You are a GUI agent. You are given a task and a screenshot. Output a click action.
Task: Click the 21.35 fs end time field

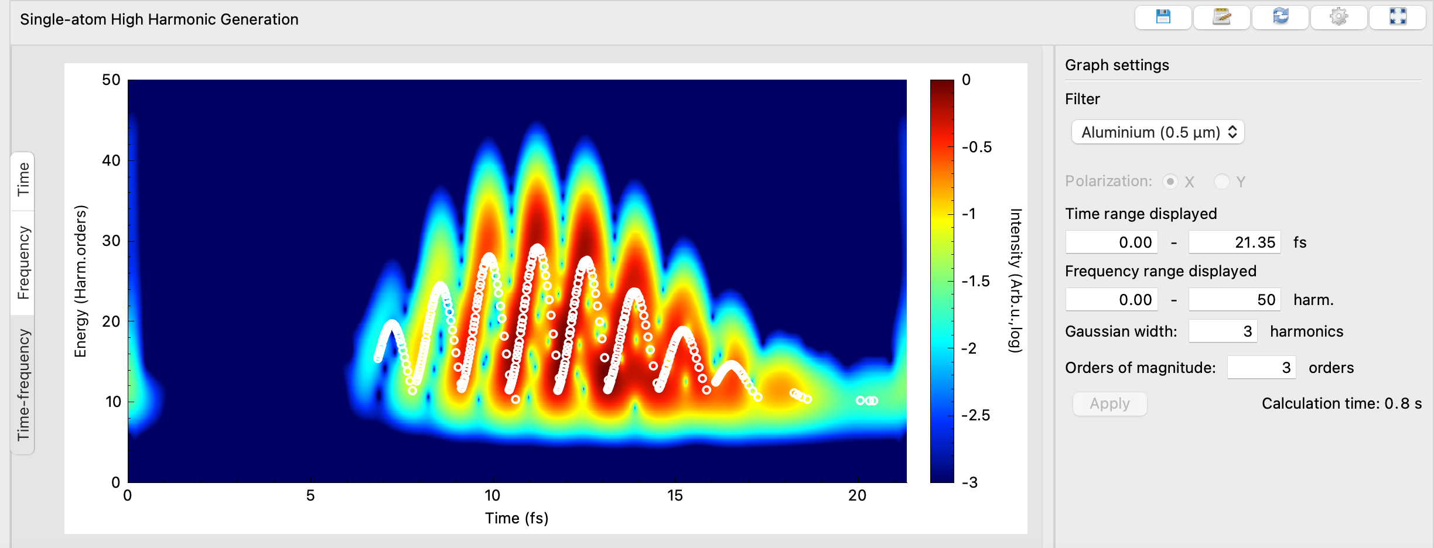[x=1234, y=242]
